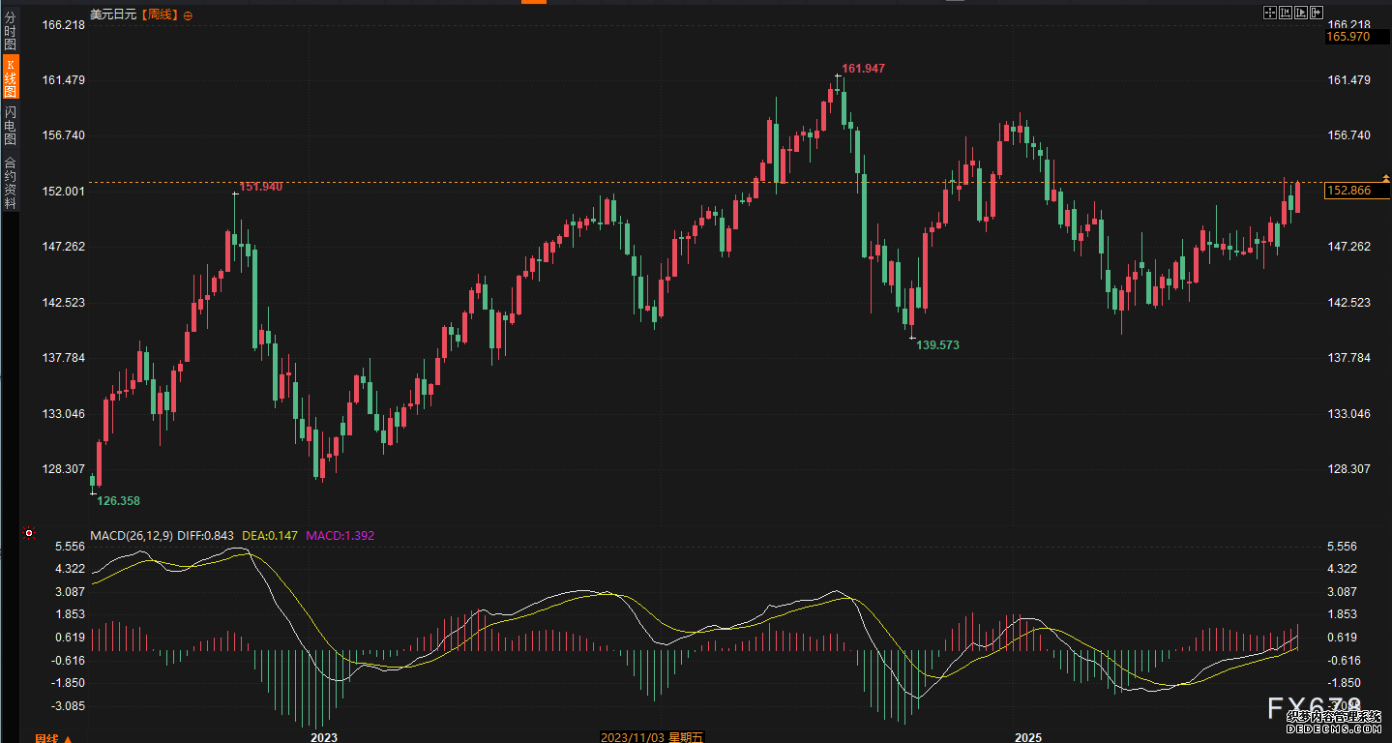Click the exit/expand arrow chart icon

click(x=1316, y=13)
